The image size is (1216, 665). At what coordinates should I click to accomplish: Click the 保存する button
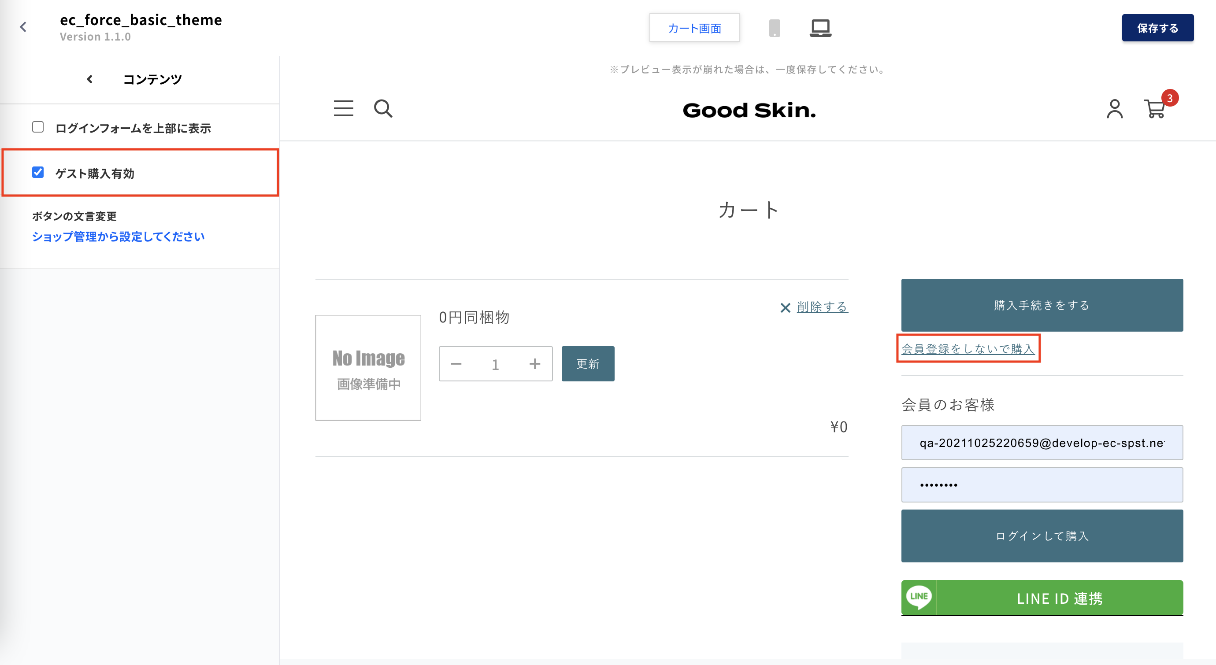[1157, 28]
